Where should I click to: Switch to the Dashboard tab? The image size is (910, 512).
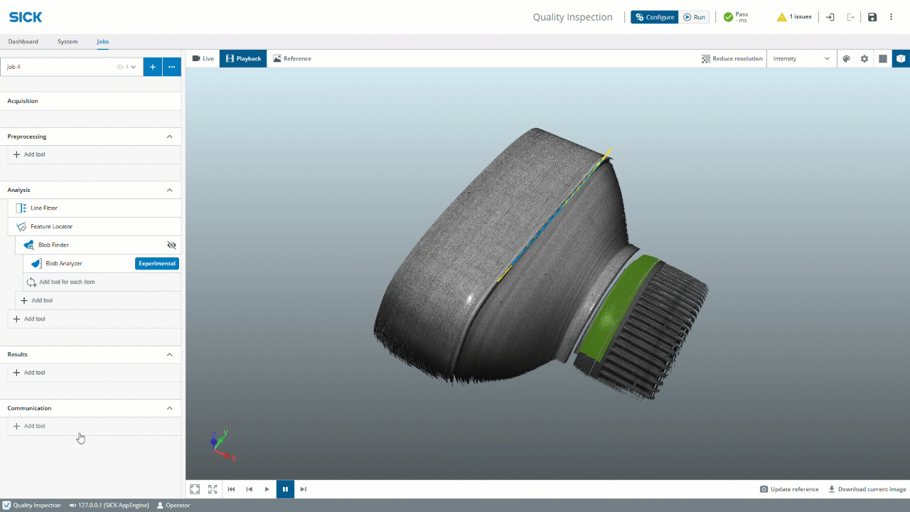[x=23, y=42]
